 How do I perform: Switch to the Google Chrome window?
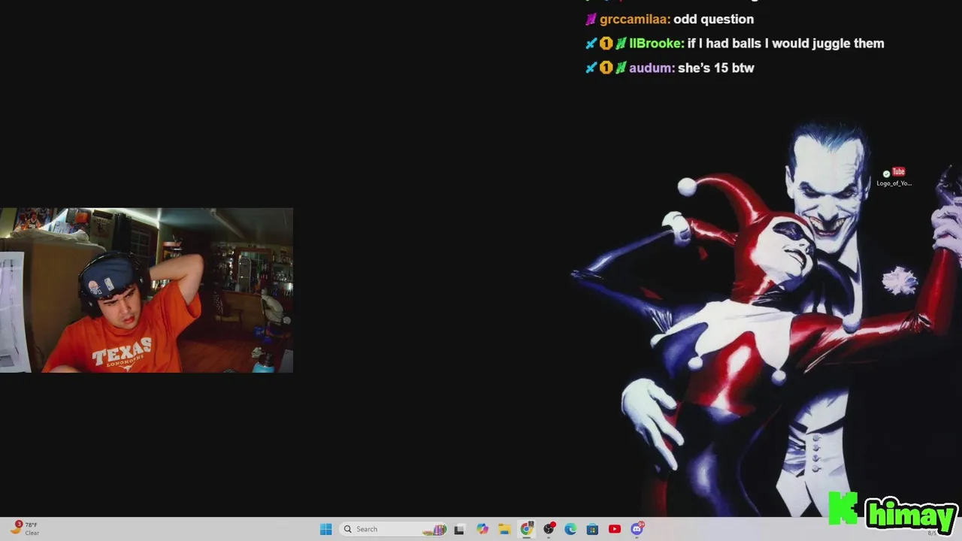pos(527,529)
